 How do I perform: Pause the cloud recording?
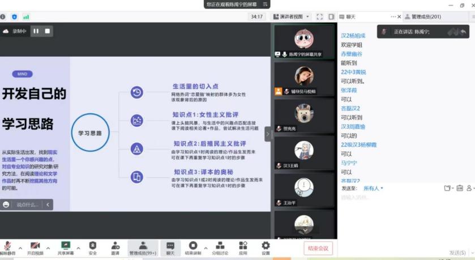[x=36, y=31]
